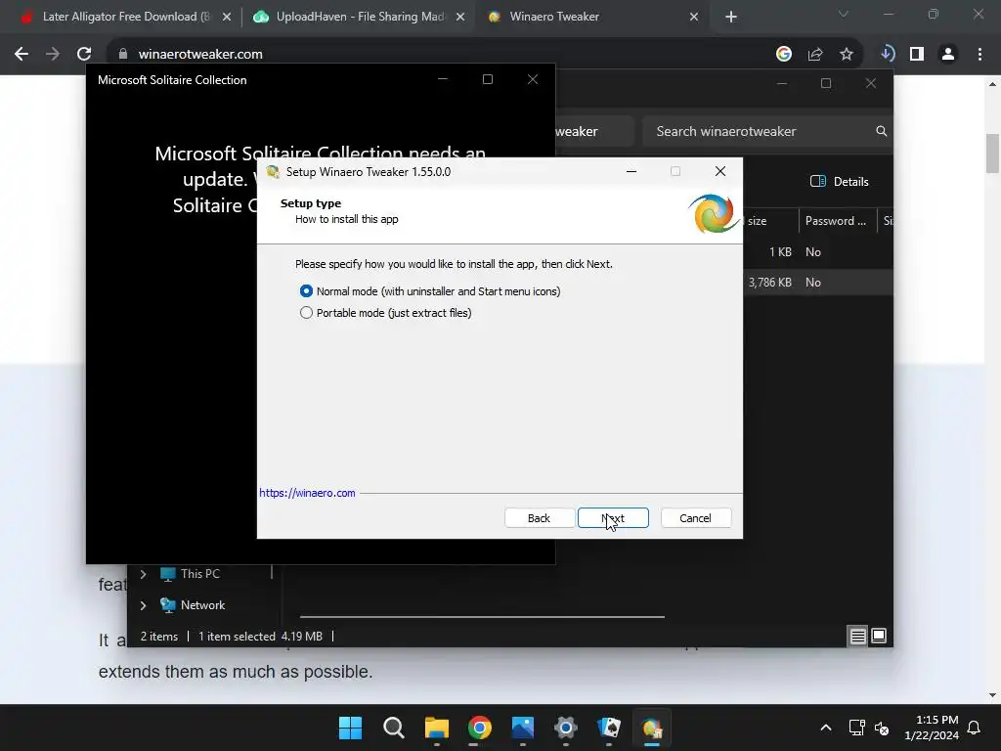Close the UploadHaven tab
Viewport: 1001px width, 751px height.
click(460, 18)
